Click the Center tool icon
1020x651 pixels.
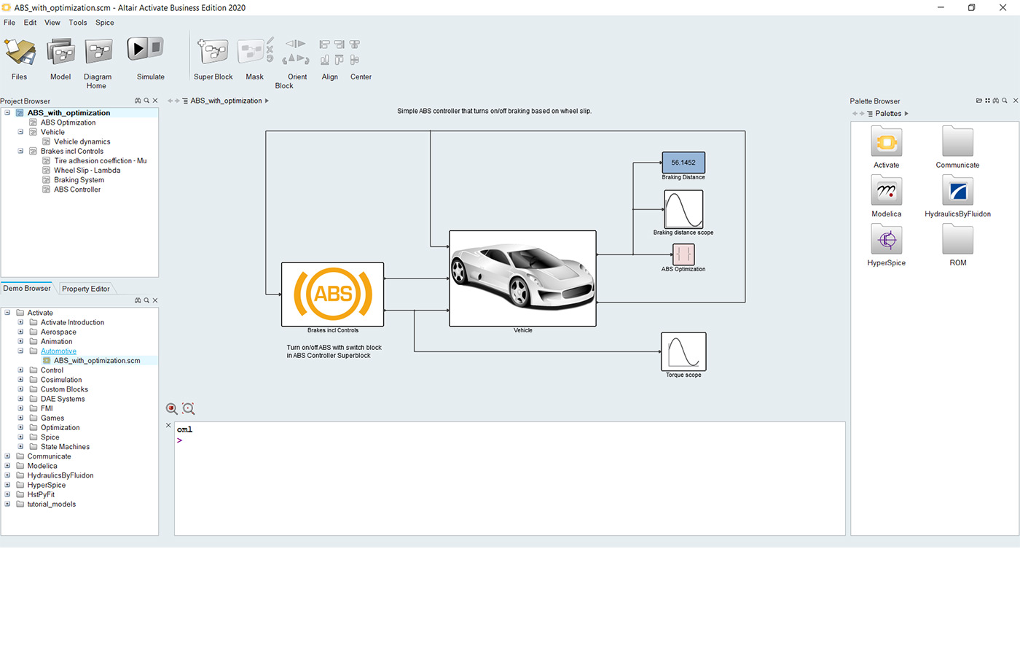point(355,44)
